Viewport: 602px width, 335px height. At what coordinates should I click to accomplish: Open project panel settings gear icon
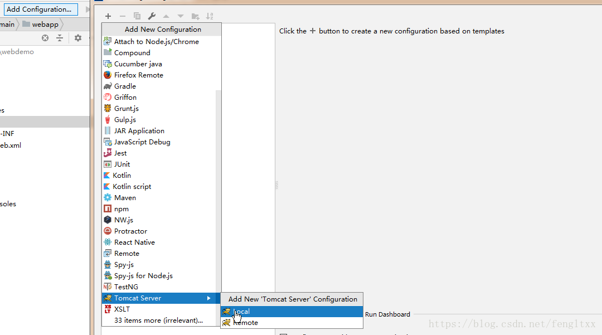78,37
